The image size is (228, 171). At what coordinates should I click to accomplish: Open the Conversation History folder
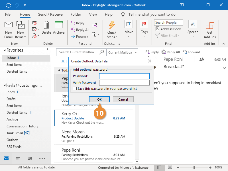point(23,126)
